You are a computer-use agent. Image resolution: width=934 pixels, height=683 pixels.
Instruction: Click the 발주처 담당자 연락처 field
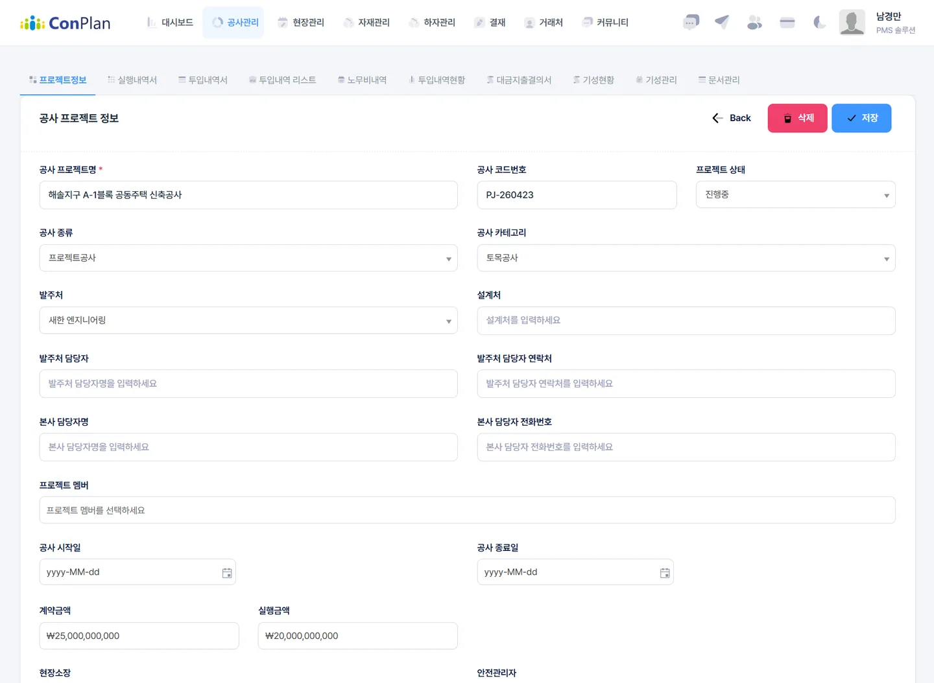pyautogui.click(x=686, y=384)
